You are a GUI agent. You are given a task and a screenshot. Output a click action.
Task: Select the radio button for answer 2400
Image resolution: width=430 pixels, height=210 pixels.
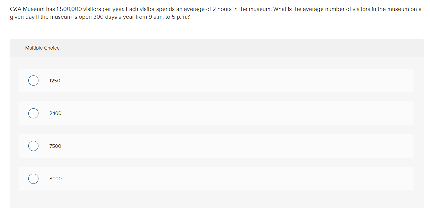coord(33,113)
